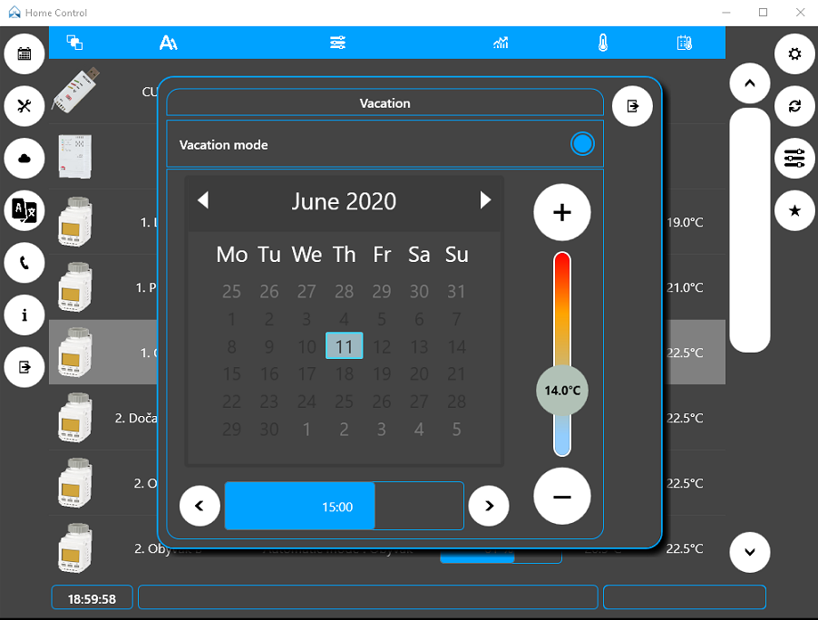Toggle the Vacation mode switch
The height and width of the screenshot is (620, 818).
click(x=582, y=144)
